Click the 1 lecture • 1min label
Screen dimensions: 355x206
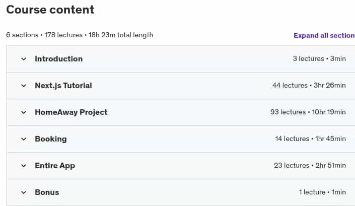pos(322,192)
